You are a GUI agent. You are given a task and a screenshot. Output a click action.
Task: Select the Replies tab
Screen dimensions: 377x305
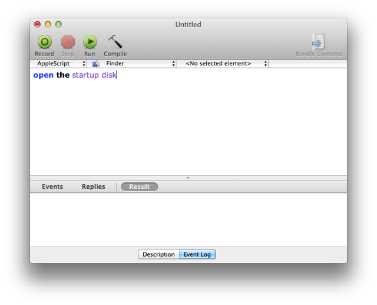(93, 186)
